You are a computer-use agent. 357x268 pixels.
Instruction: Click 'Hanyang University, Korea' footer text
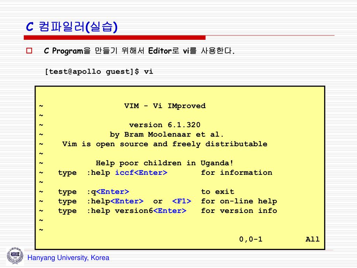click(x=68, y=258)
